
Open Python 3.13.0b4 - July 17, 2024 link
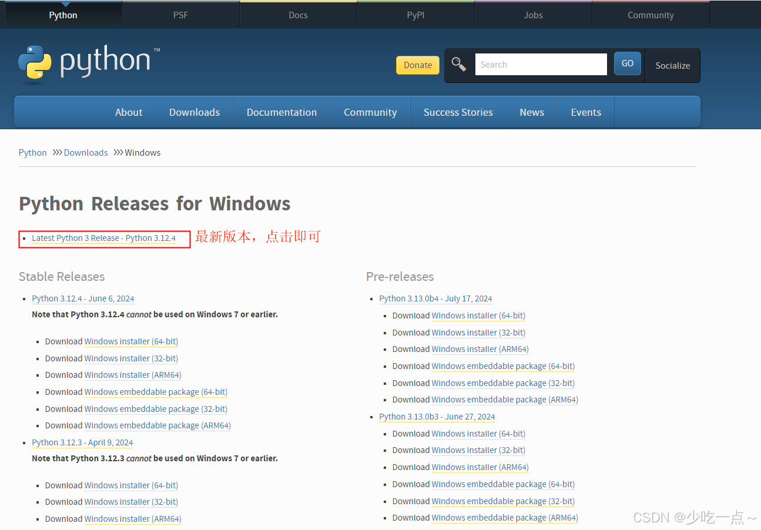435,298
